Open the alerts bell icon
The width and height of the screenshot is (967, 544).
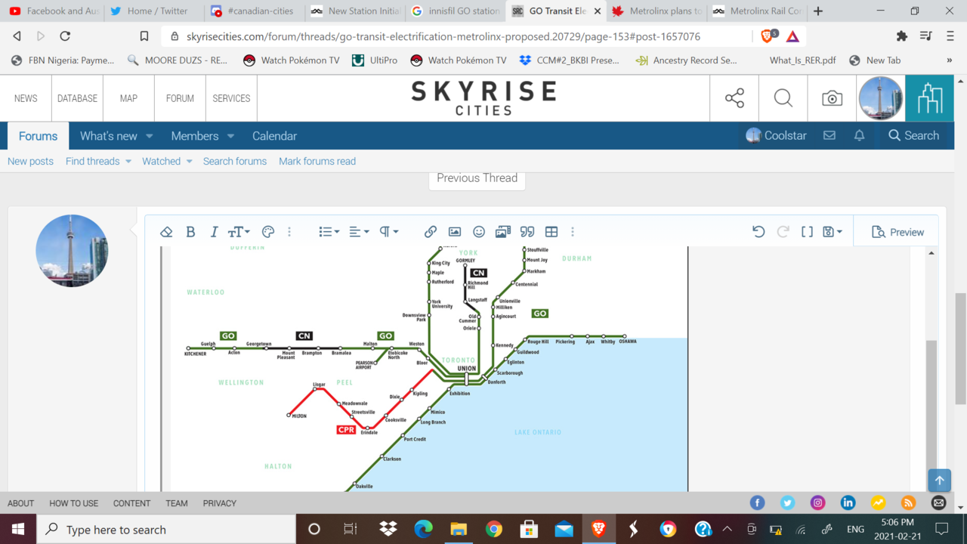click(x=859, y=135)
